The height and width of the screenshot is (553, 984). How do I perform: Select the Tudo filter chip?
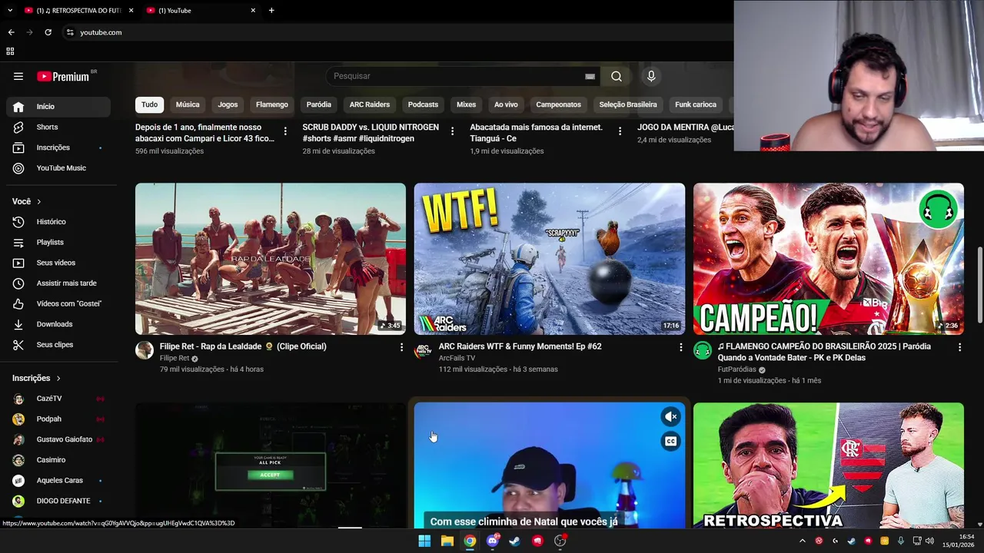[149, 104]
